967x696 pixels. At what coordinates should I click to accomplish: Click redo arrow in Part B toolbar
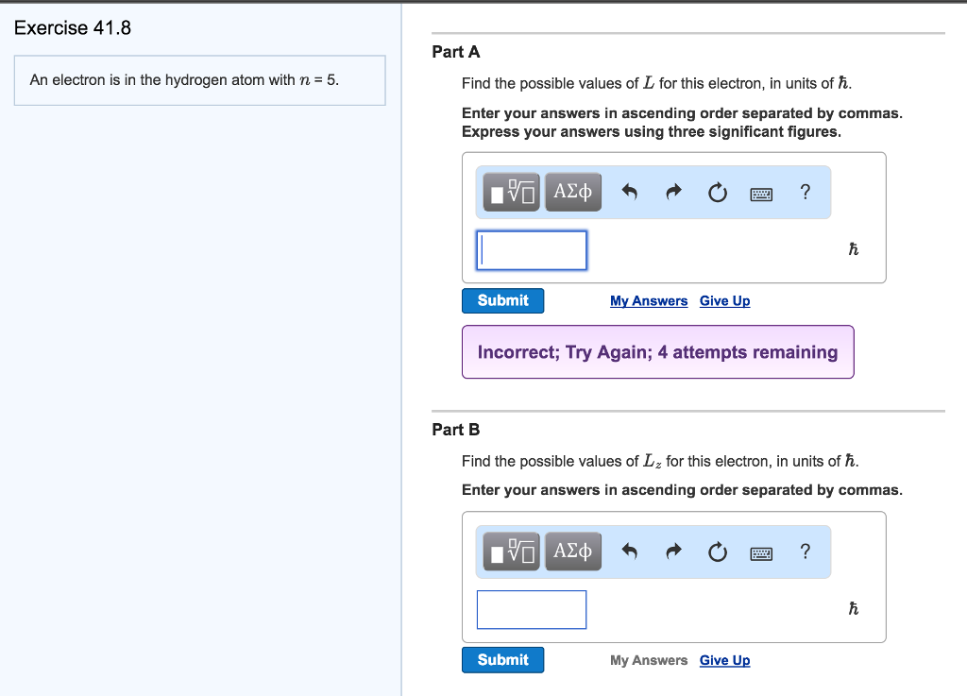coord(673,552)
